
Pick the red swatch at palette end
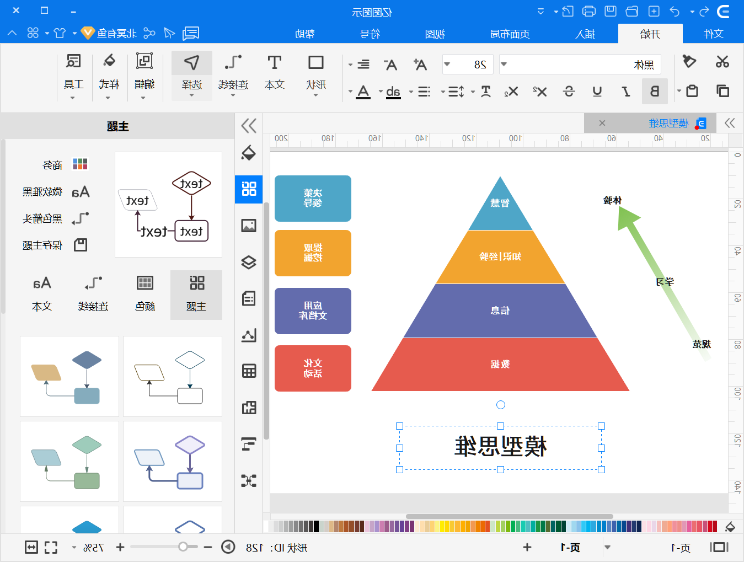point(714,527)
